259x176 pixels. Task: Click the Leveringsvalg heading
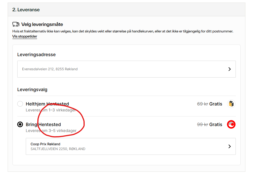32,90
